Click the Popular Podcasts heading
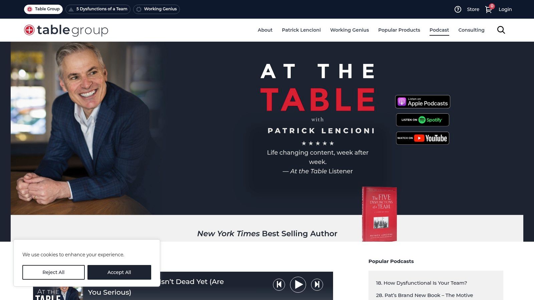 (x=391, y=261)
